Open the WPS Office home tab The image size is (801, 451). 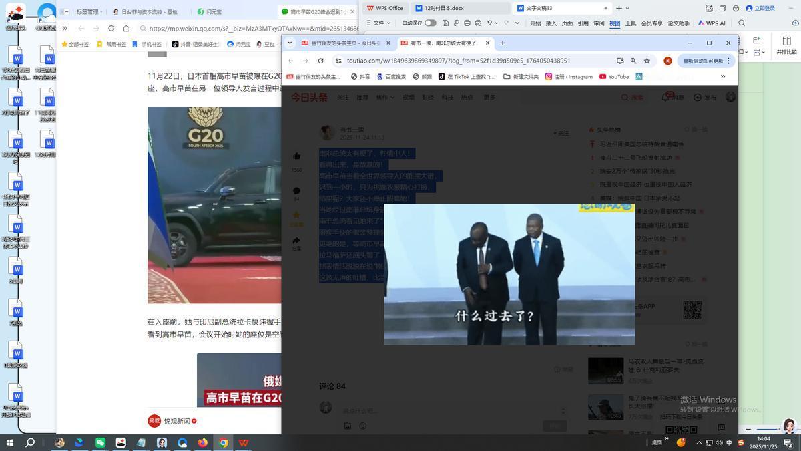385,8
